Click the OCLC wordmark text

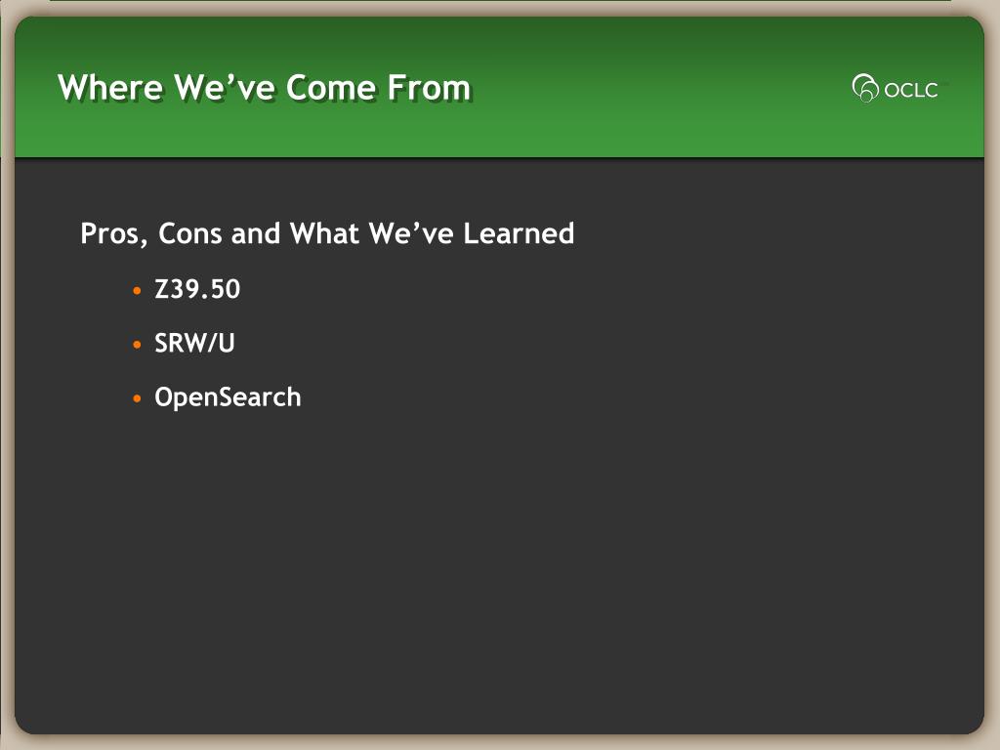tap(911, 90)
